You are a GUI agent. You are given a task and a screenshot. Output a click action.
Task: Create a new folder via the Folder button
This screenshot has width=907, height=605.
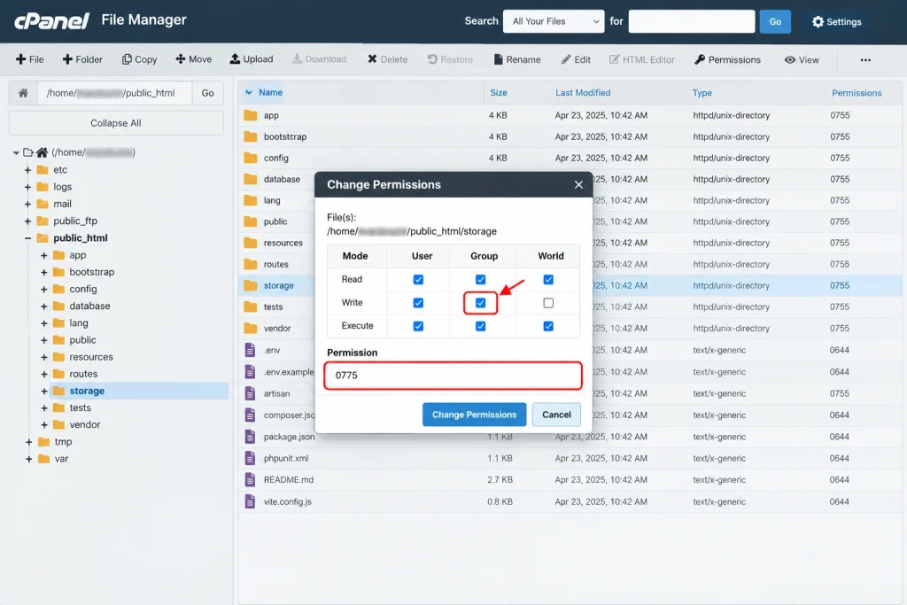[x=82, y=59]
